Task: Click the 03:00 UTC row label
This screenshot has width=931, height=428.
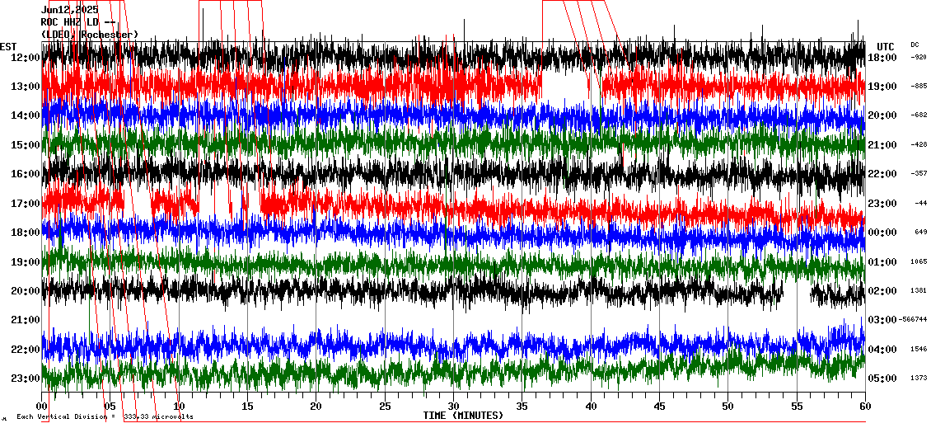Action: click(883, 320)
